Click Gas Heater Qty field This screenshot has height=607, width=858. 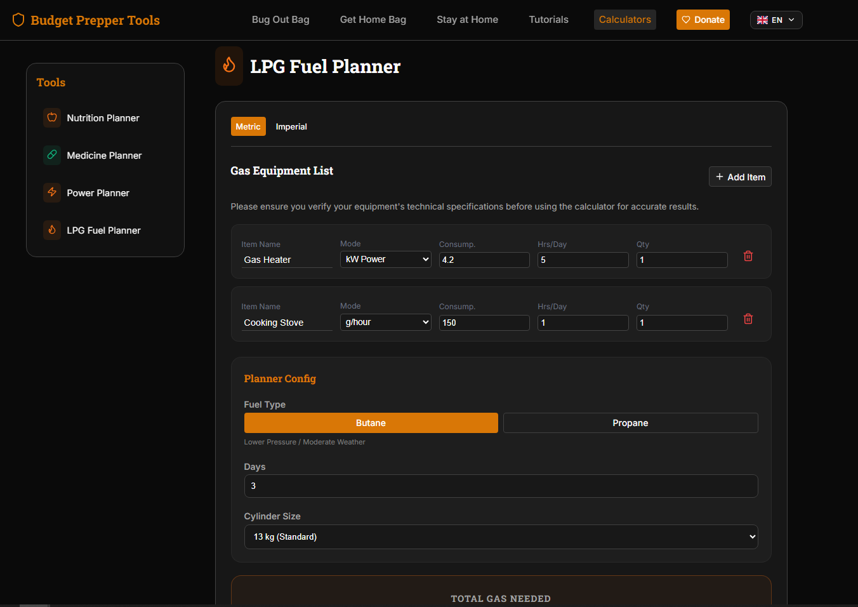[682, 260]
